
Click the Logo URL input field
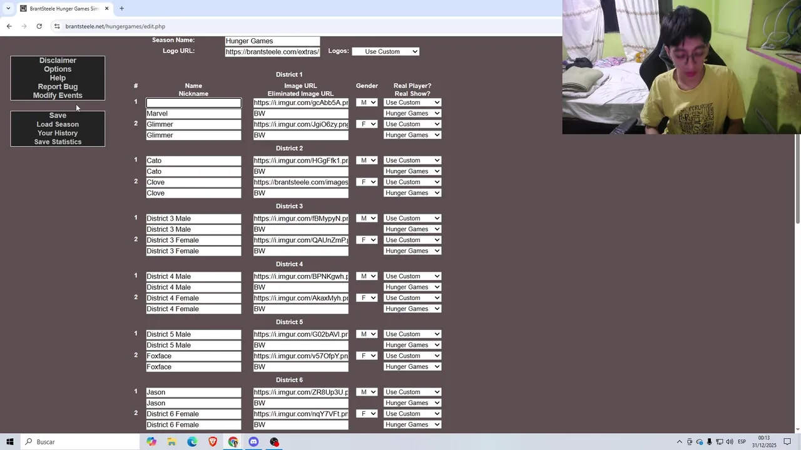272,52
